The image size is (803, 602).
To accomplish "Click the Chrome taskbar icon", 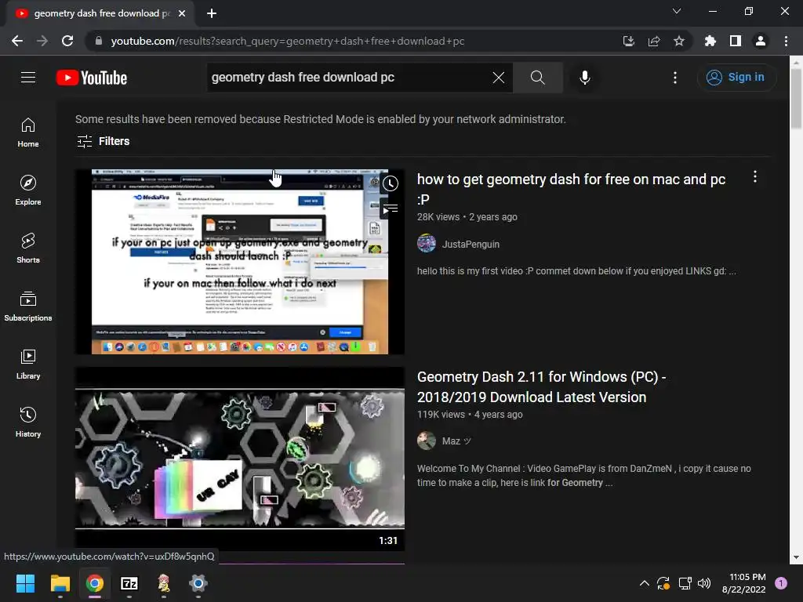I will pyautogui.click(x=95, y=583).
